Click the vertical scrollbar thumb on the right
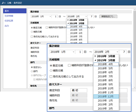Viewport: 136px width, 112px height. coord(134,39)
